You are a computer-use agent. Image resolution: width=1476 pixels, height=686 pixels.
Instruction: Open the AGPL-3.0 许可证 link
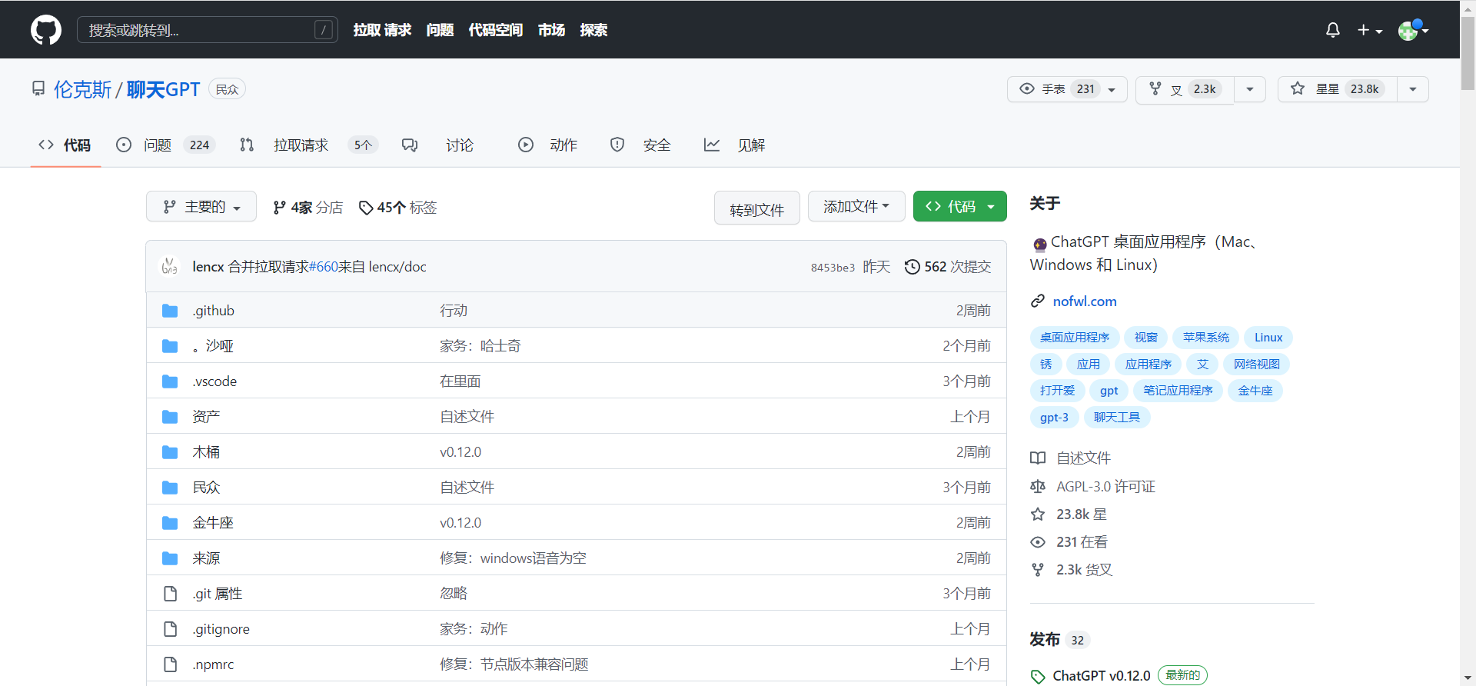click(1093, 487)
